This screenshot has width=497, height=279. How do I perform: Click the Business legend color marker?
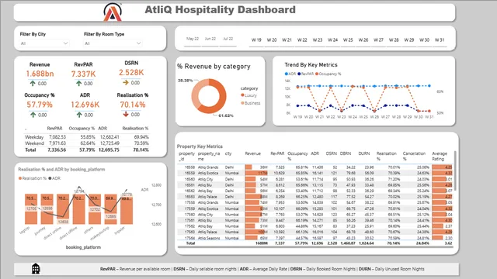point(242,103)
